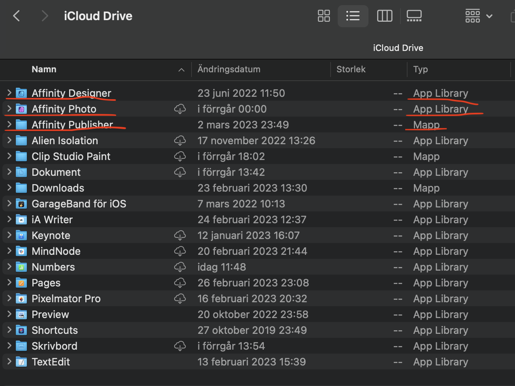Expand the iA Writer folder
Image resolution: width=515 pixels, height=386 pixels.
(9, 219)
